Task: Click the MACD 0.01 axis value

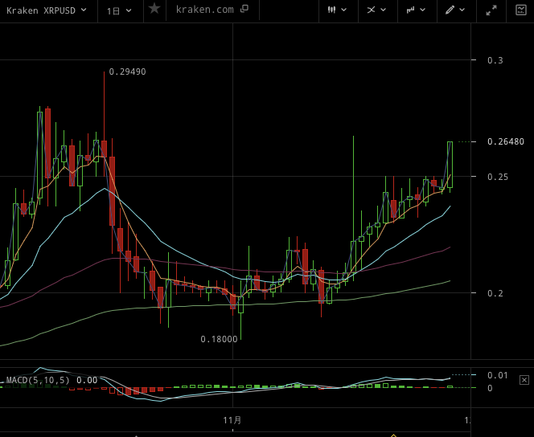Action: (498, 375)
